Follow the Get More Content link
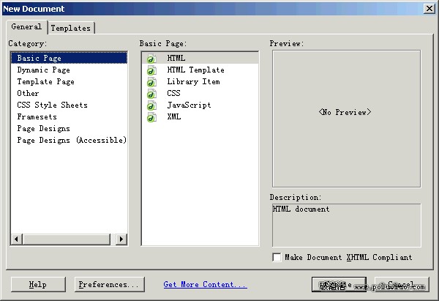Viewport: 439px width, 301px height. (x=205, y=284)
